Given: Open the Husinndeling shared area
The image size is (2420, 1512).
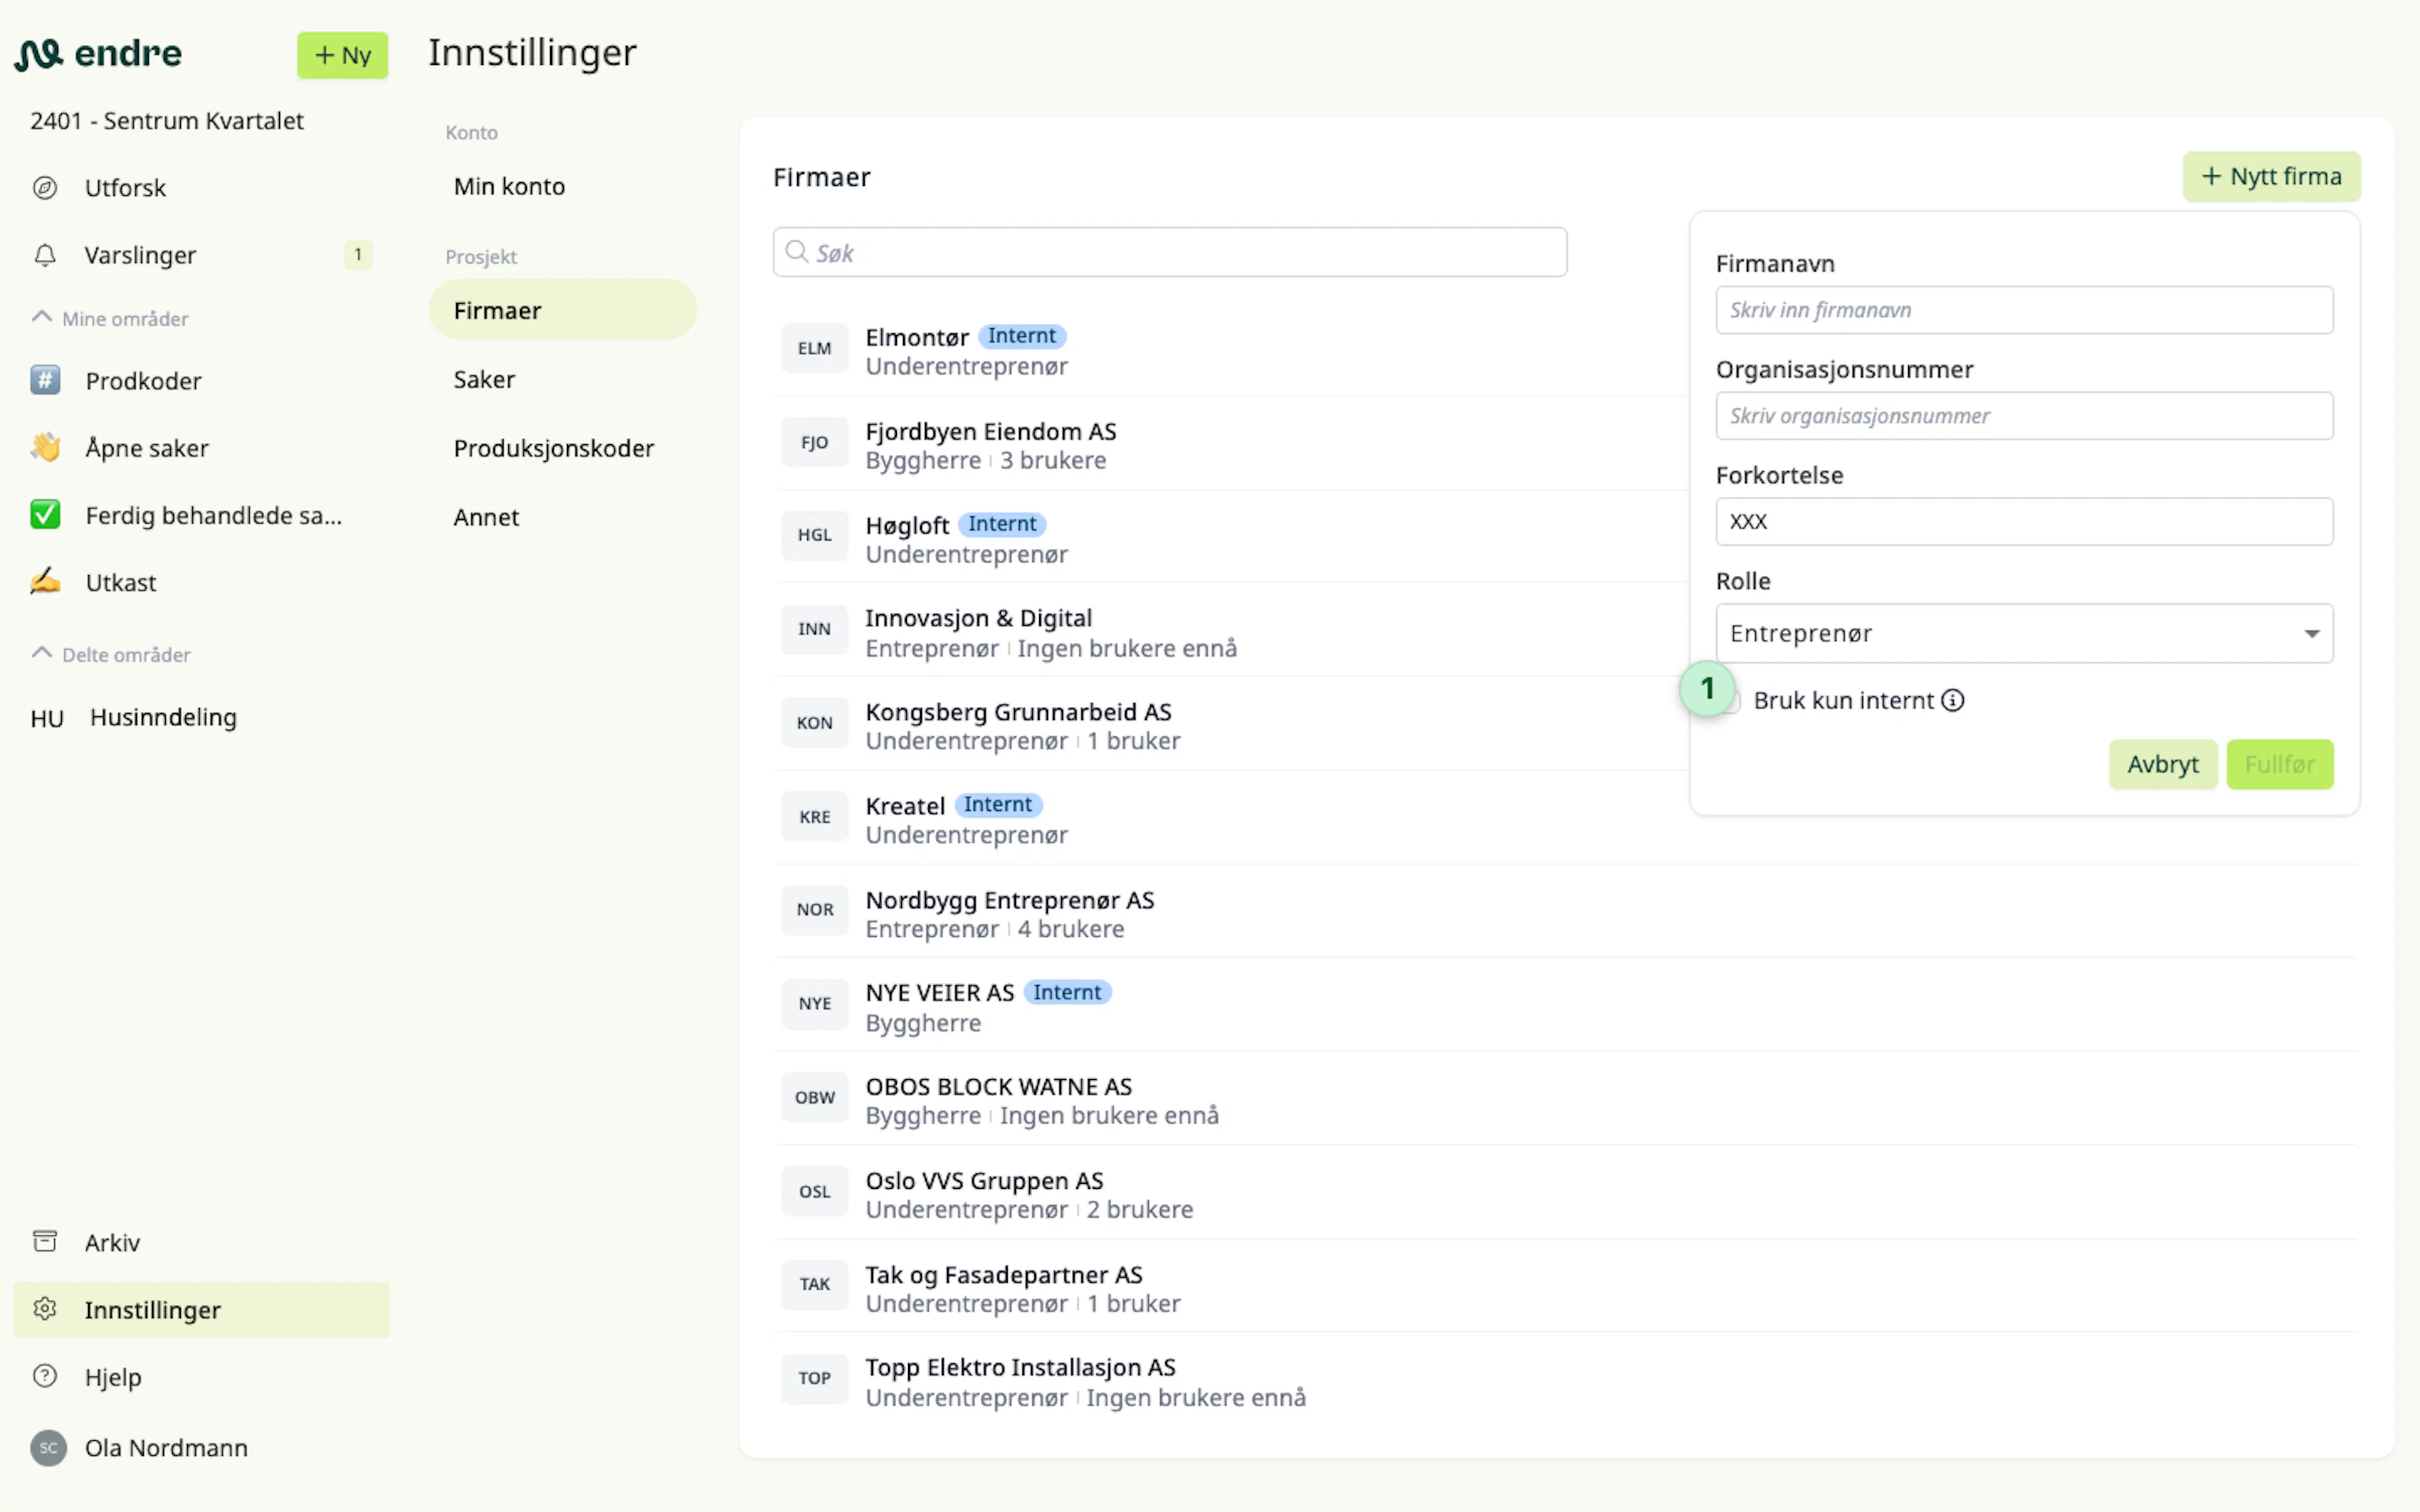Looking at the screenshot, I should [163, 718].
